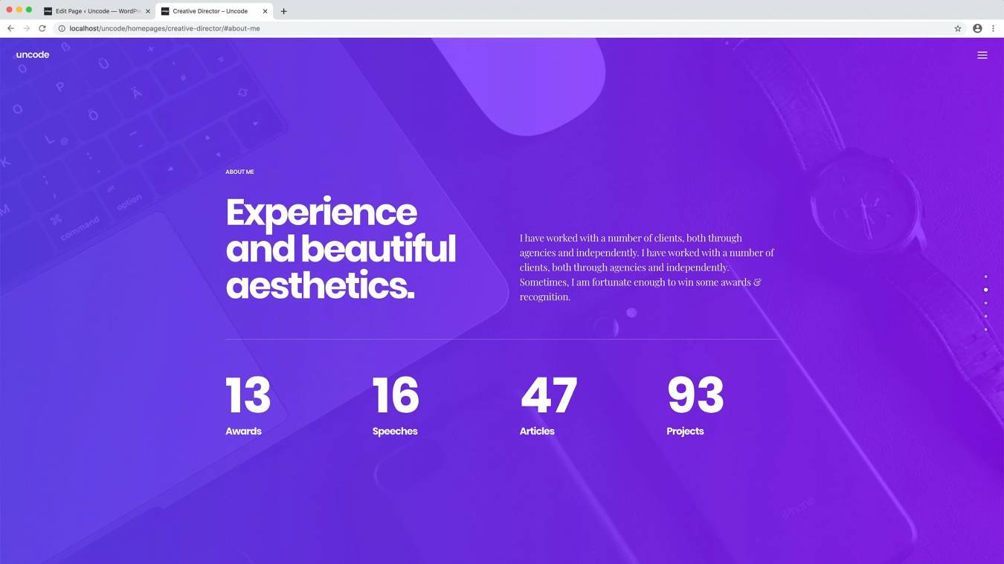The image size is (1004, 564).
Task: Click the uncode logo
Action: coord(33,55)
